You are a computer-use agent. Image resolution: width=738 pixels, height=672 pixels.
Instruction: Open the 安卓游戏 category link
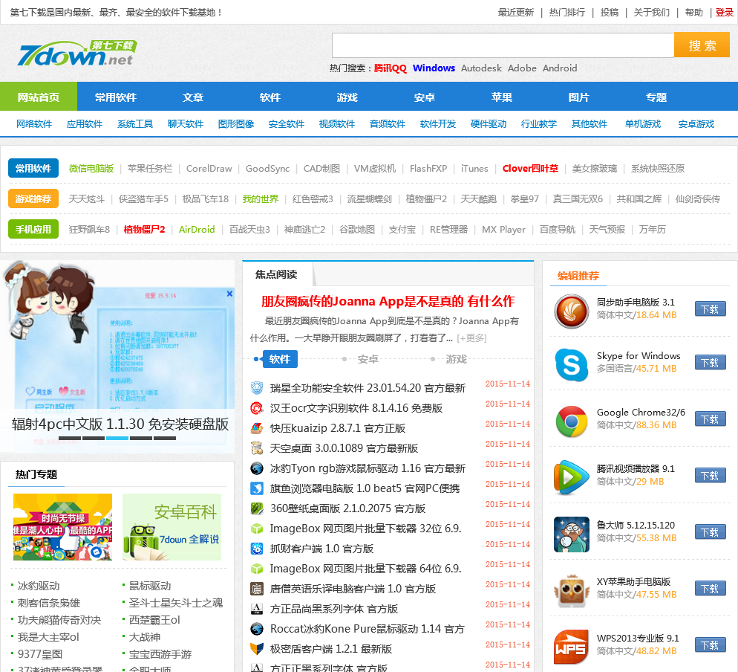coord(696,124)
